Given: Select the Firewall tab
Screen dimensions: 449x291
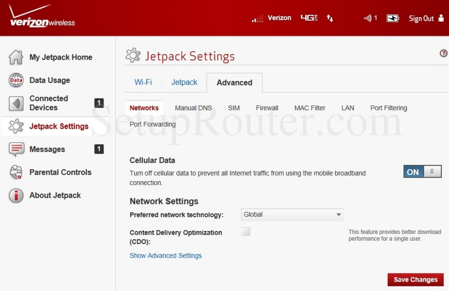Looking at the screenshot, I should click(267, 108).
